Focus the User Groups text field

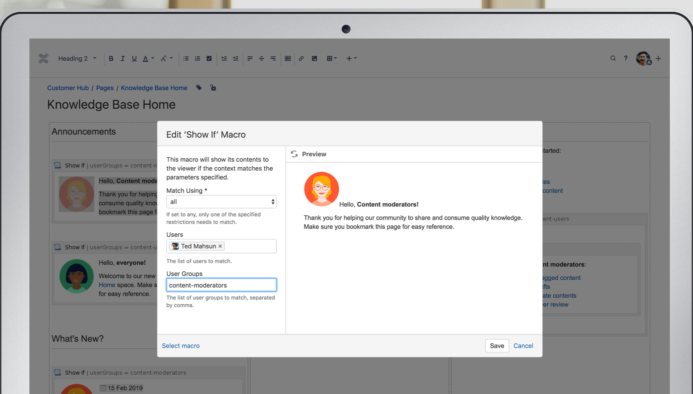click(221, 285)
